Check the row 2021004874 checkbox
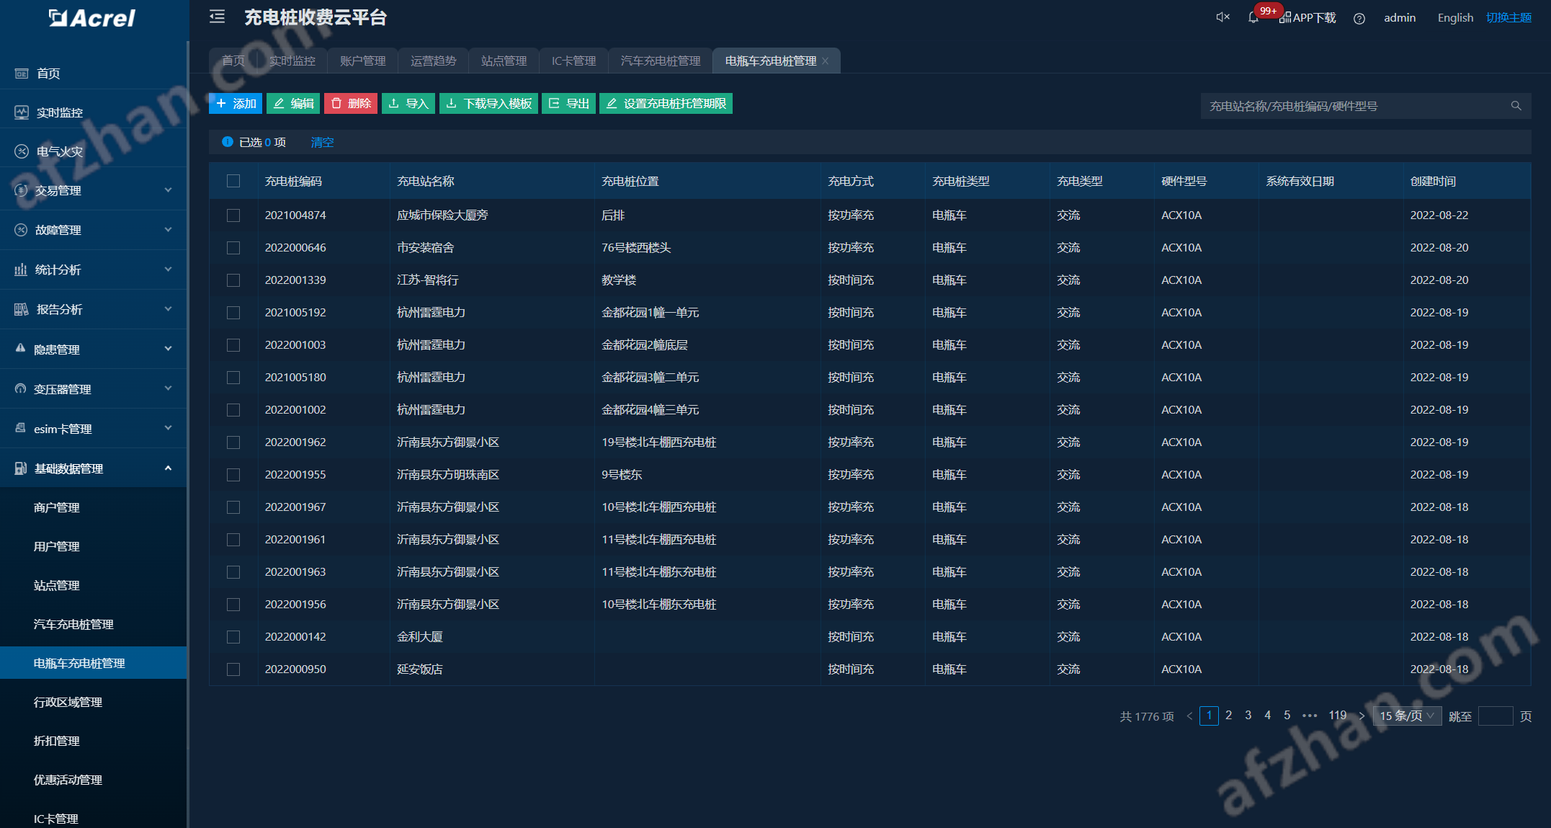Viewport: 1551px width, 828px height. (x=233, y=215)
